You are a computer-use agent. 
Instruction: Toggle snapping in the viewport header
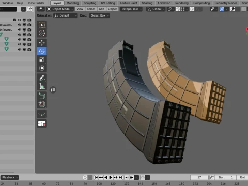178,9
